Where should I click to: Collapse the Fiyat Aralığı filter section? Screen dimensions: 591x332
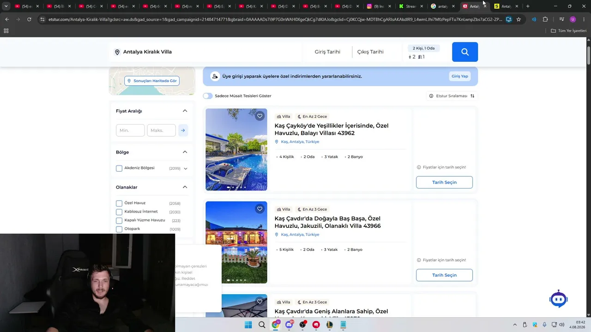[185, 111]
